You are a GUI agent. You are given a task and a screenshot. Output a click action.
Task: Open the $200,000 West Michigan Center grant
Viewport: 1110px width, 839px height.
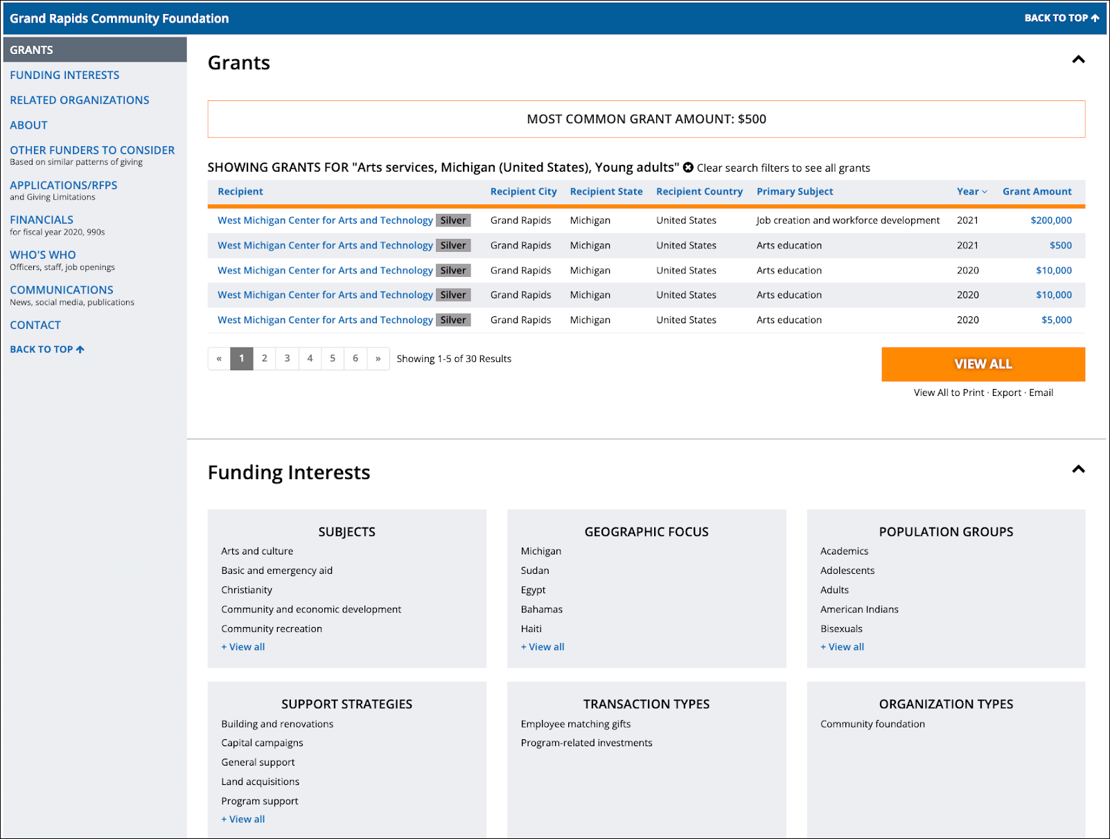[325, 219]
